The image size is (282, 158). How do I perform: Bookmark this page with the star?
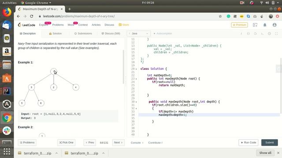point(220,16)
